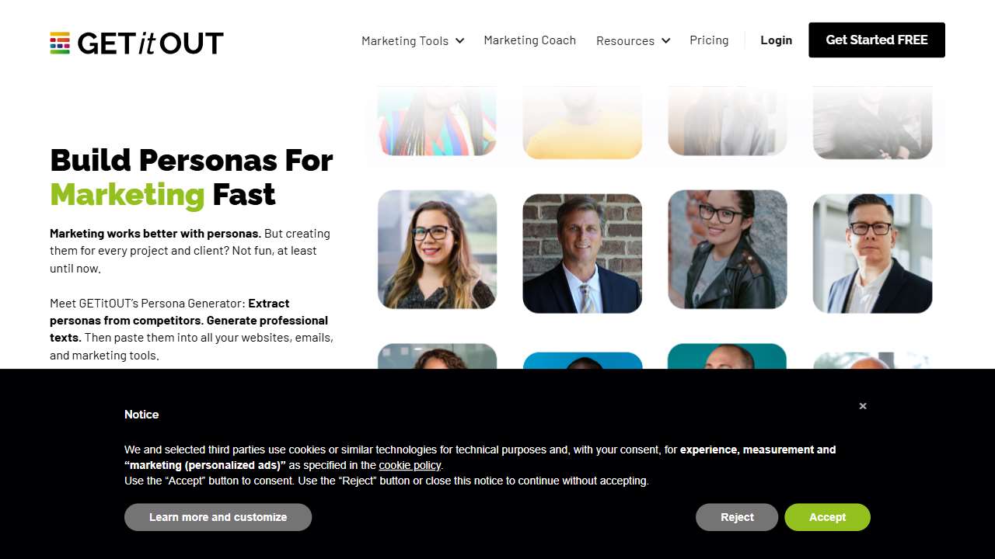The width and height of the screenshot is (995, 559).
Task: Follow the cookie policy link
Action: [x=410, y=465]
